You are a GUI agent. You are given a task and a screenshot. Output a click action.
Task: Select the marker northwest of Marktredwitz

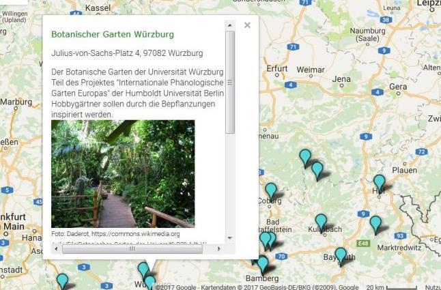pyautogui.click(x=375, y=224)
